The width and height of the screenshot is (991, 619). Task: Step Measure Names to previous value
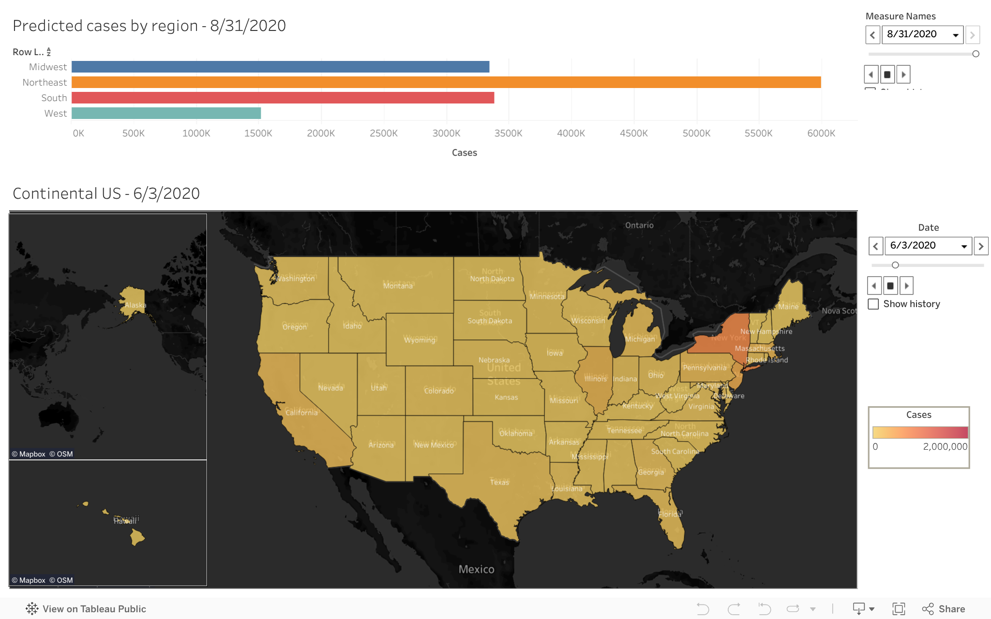(872, 35)
